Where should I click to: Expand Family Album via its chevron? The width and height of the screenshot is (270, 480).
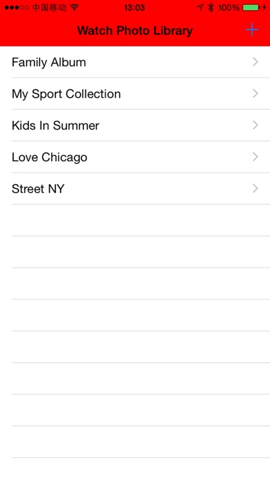[x=256, y=62]
